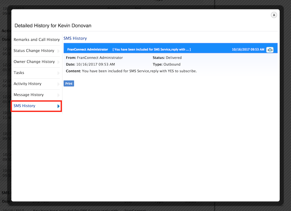Screen dimensions: 291x211
Task: Click the printer icon in SMS header
Action: point(270,50)
